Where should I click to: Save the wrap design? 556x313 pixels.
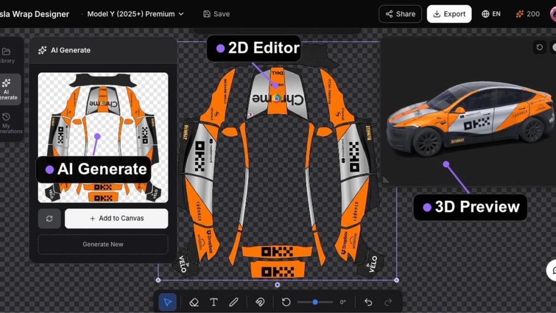click(x=216, y=14)
